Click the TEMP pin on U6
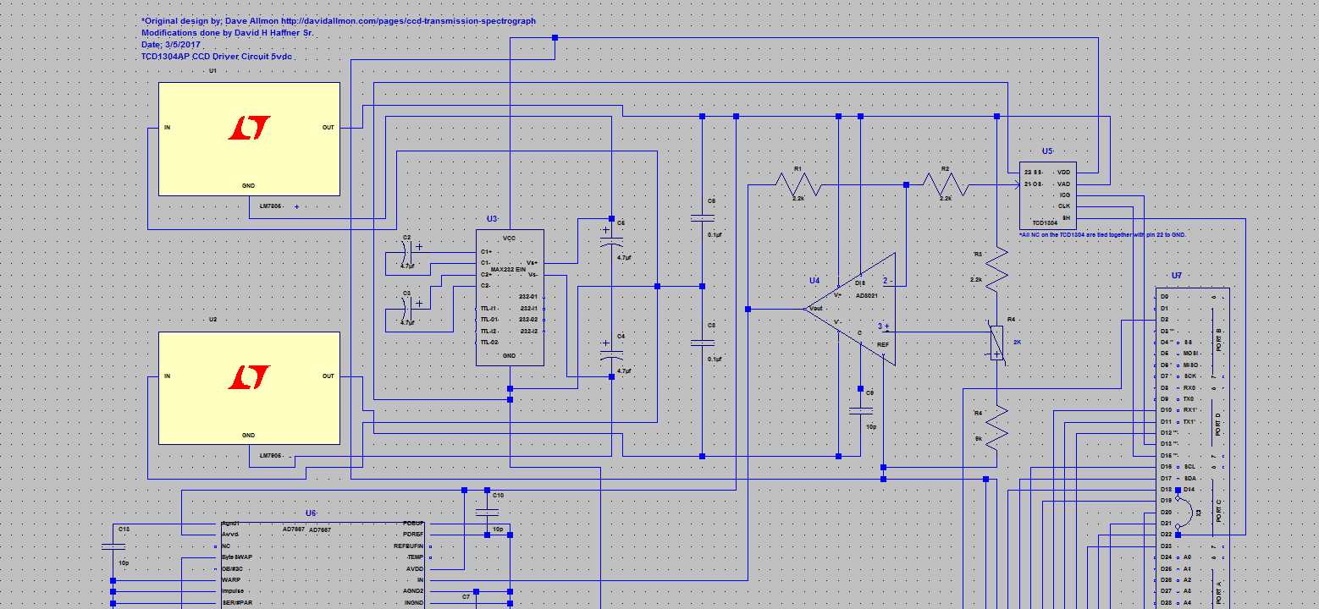The width and height of the screenshot is (1319, 609). point(415,557)
